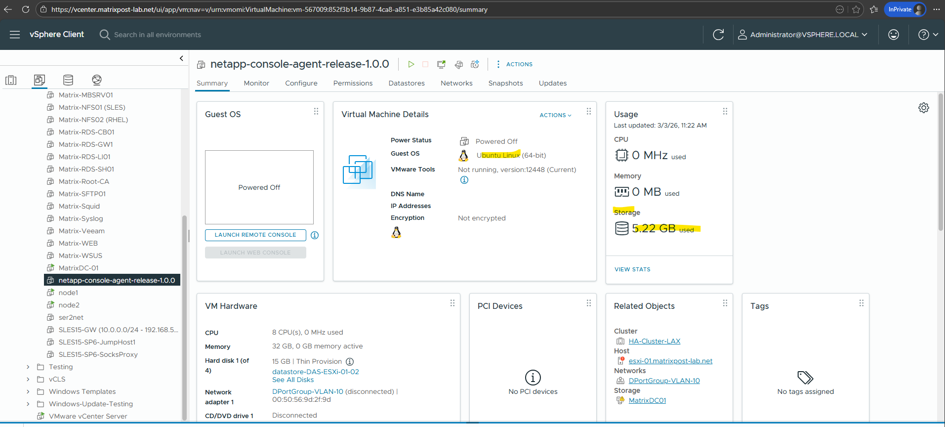Power on the VM with the play icon

tap(411, 64)
